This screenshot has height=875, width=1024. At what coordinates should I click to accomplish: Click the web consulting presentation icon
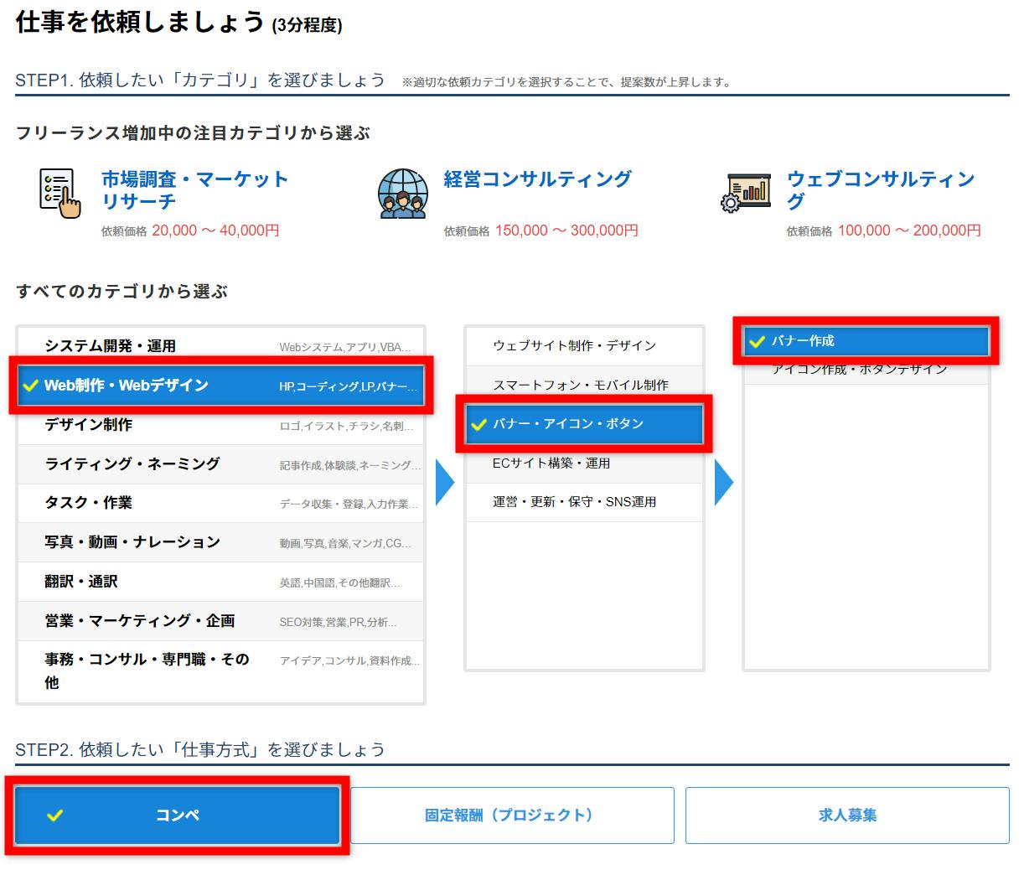[744, 193]
